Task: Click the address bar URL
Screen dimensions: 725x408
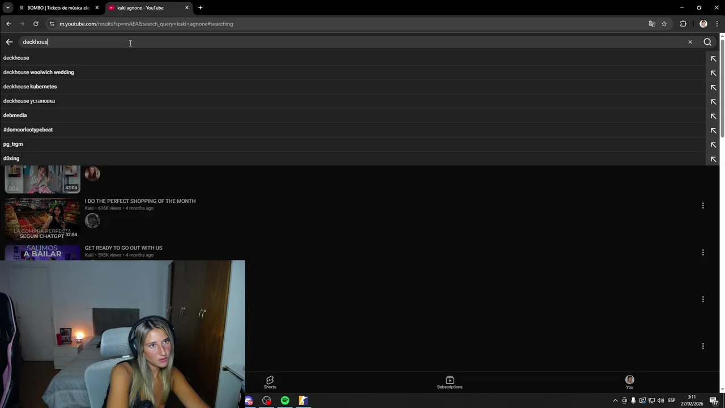Action: pos(146,24)
